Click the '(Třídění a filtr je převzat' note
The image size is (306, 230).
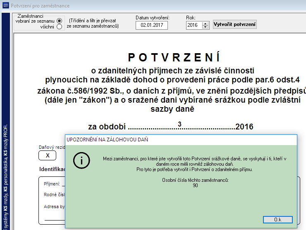(93, 21)
